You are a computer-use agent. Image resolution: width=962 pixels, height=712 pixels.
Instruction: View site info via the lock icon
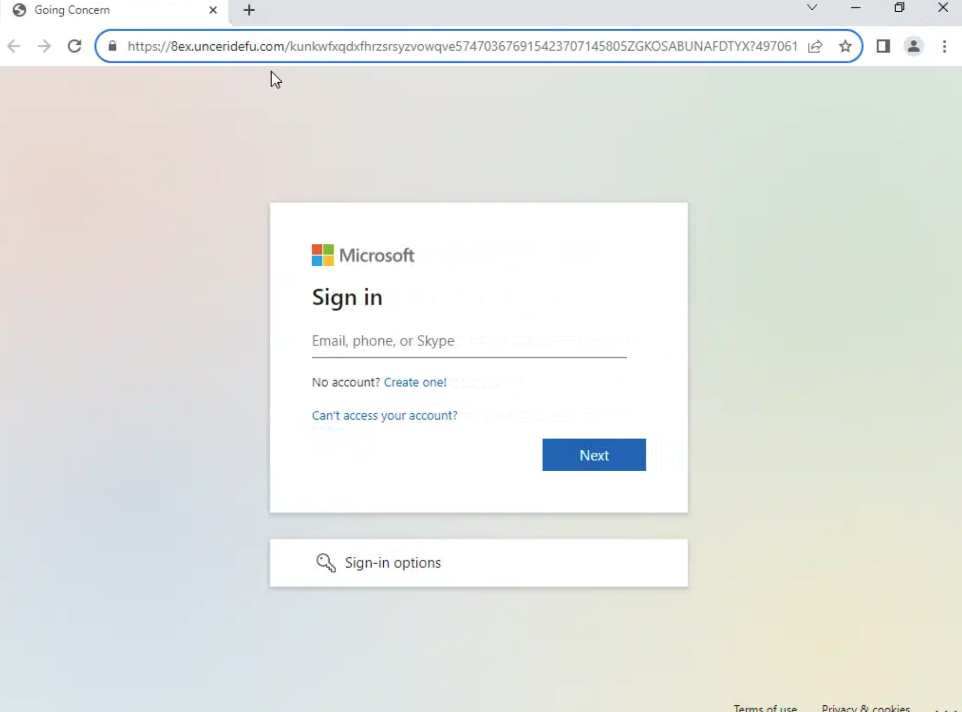click(112, 46)
